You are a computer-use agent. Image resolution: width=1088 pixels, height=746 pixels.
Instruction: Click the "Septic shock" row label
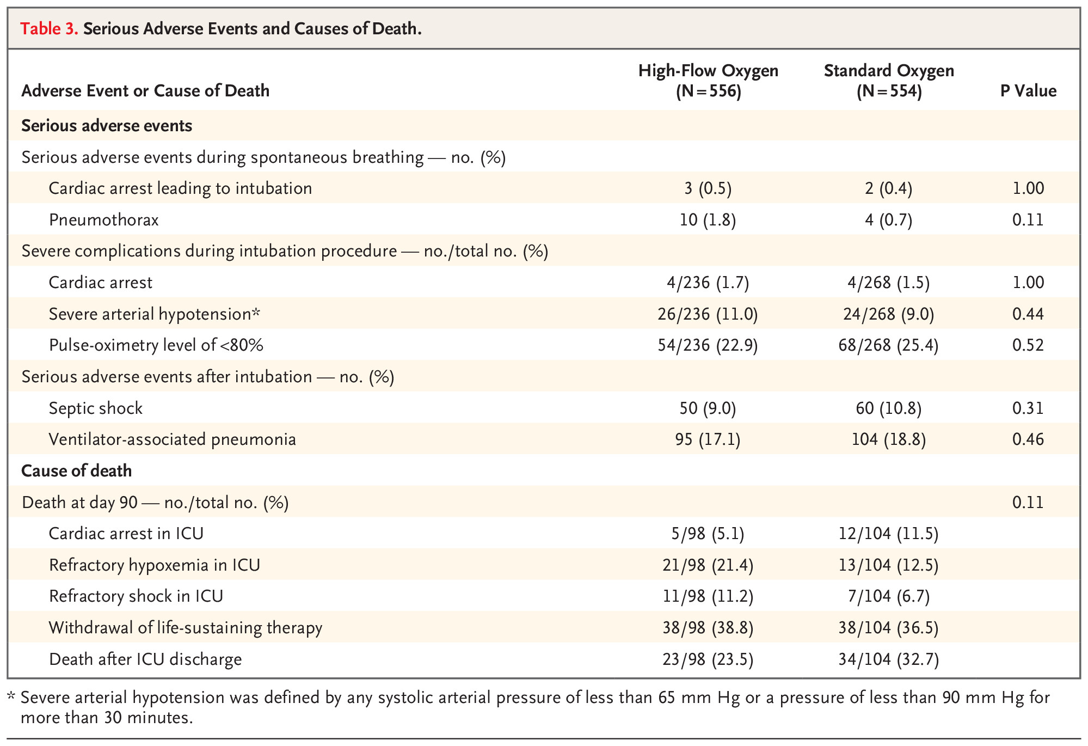pos(95,408)
